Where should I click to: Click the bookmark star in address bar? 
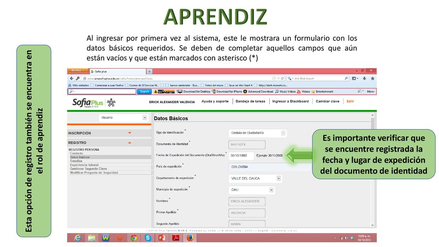(x=274, y=79)
